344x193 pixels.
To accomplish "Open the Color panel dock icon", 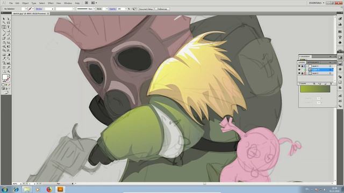I will 340,19.
